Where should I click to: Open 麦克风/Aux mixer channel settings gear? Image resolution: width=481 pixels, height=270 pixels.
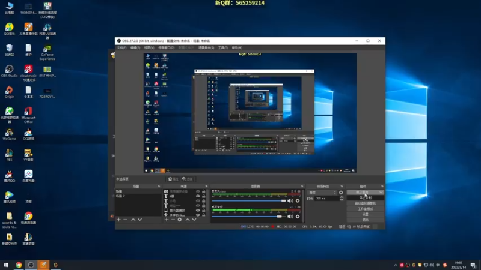(298, 201)
